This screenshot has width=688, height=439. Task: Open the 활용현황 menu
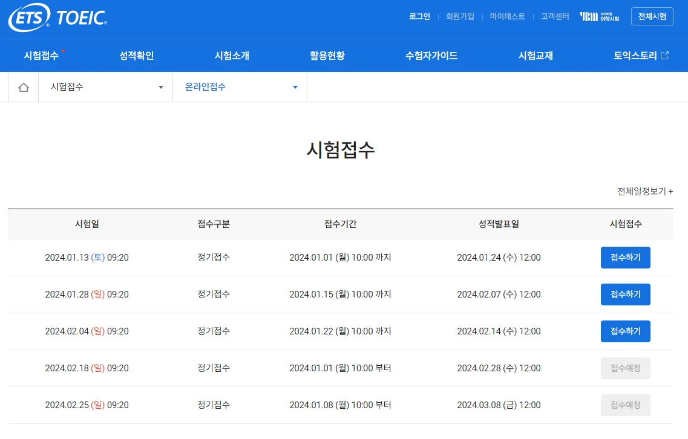(327, 55)
